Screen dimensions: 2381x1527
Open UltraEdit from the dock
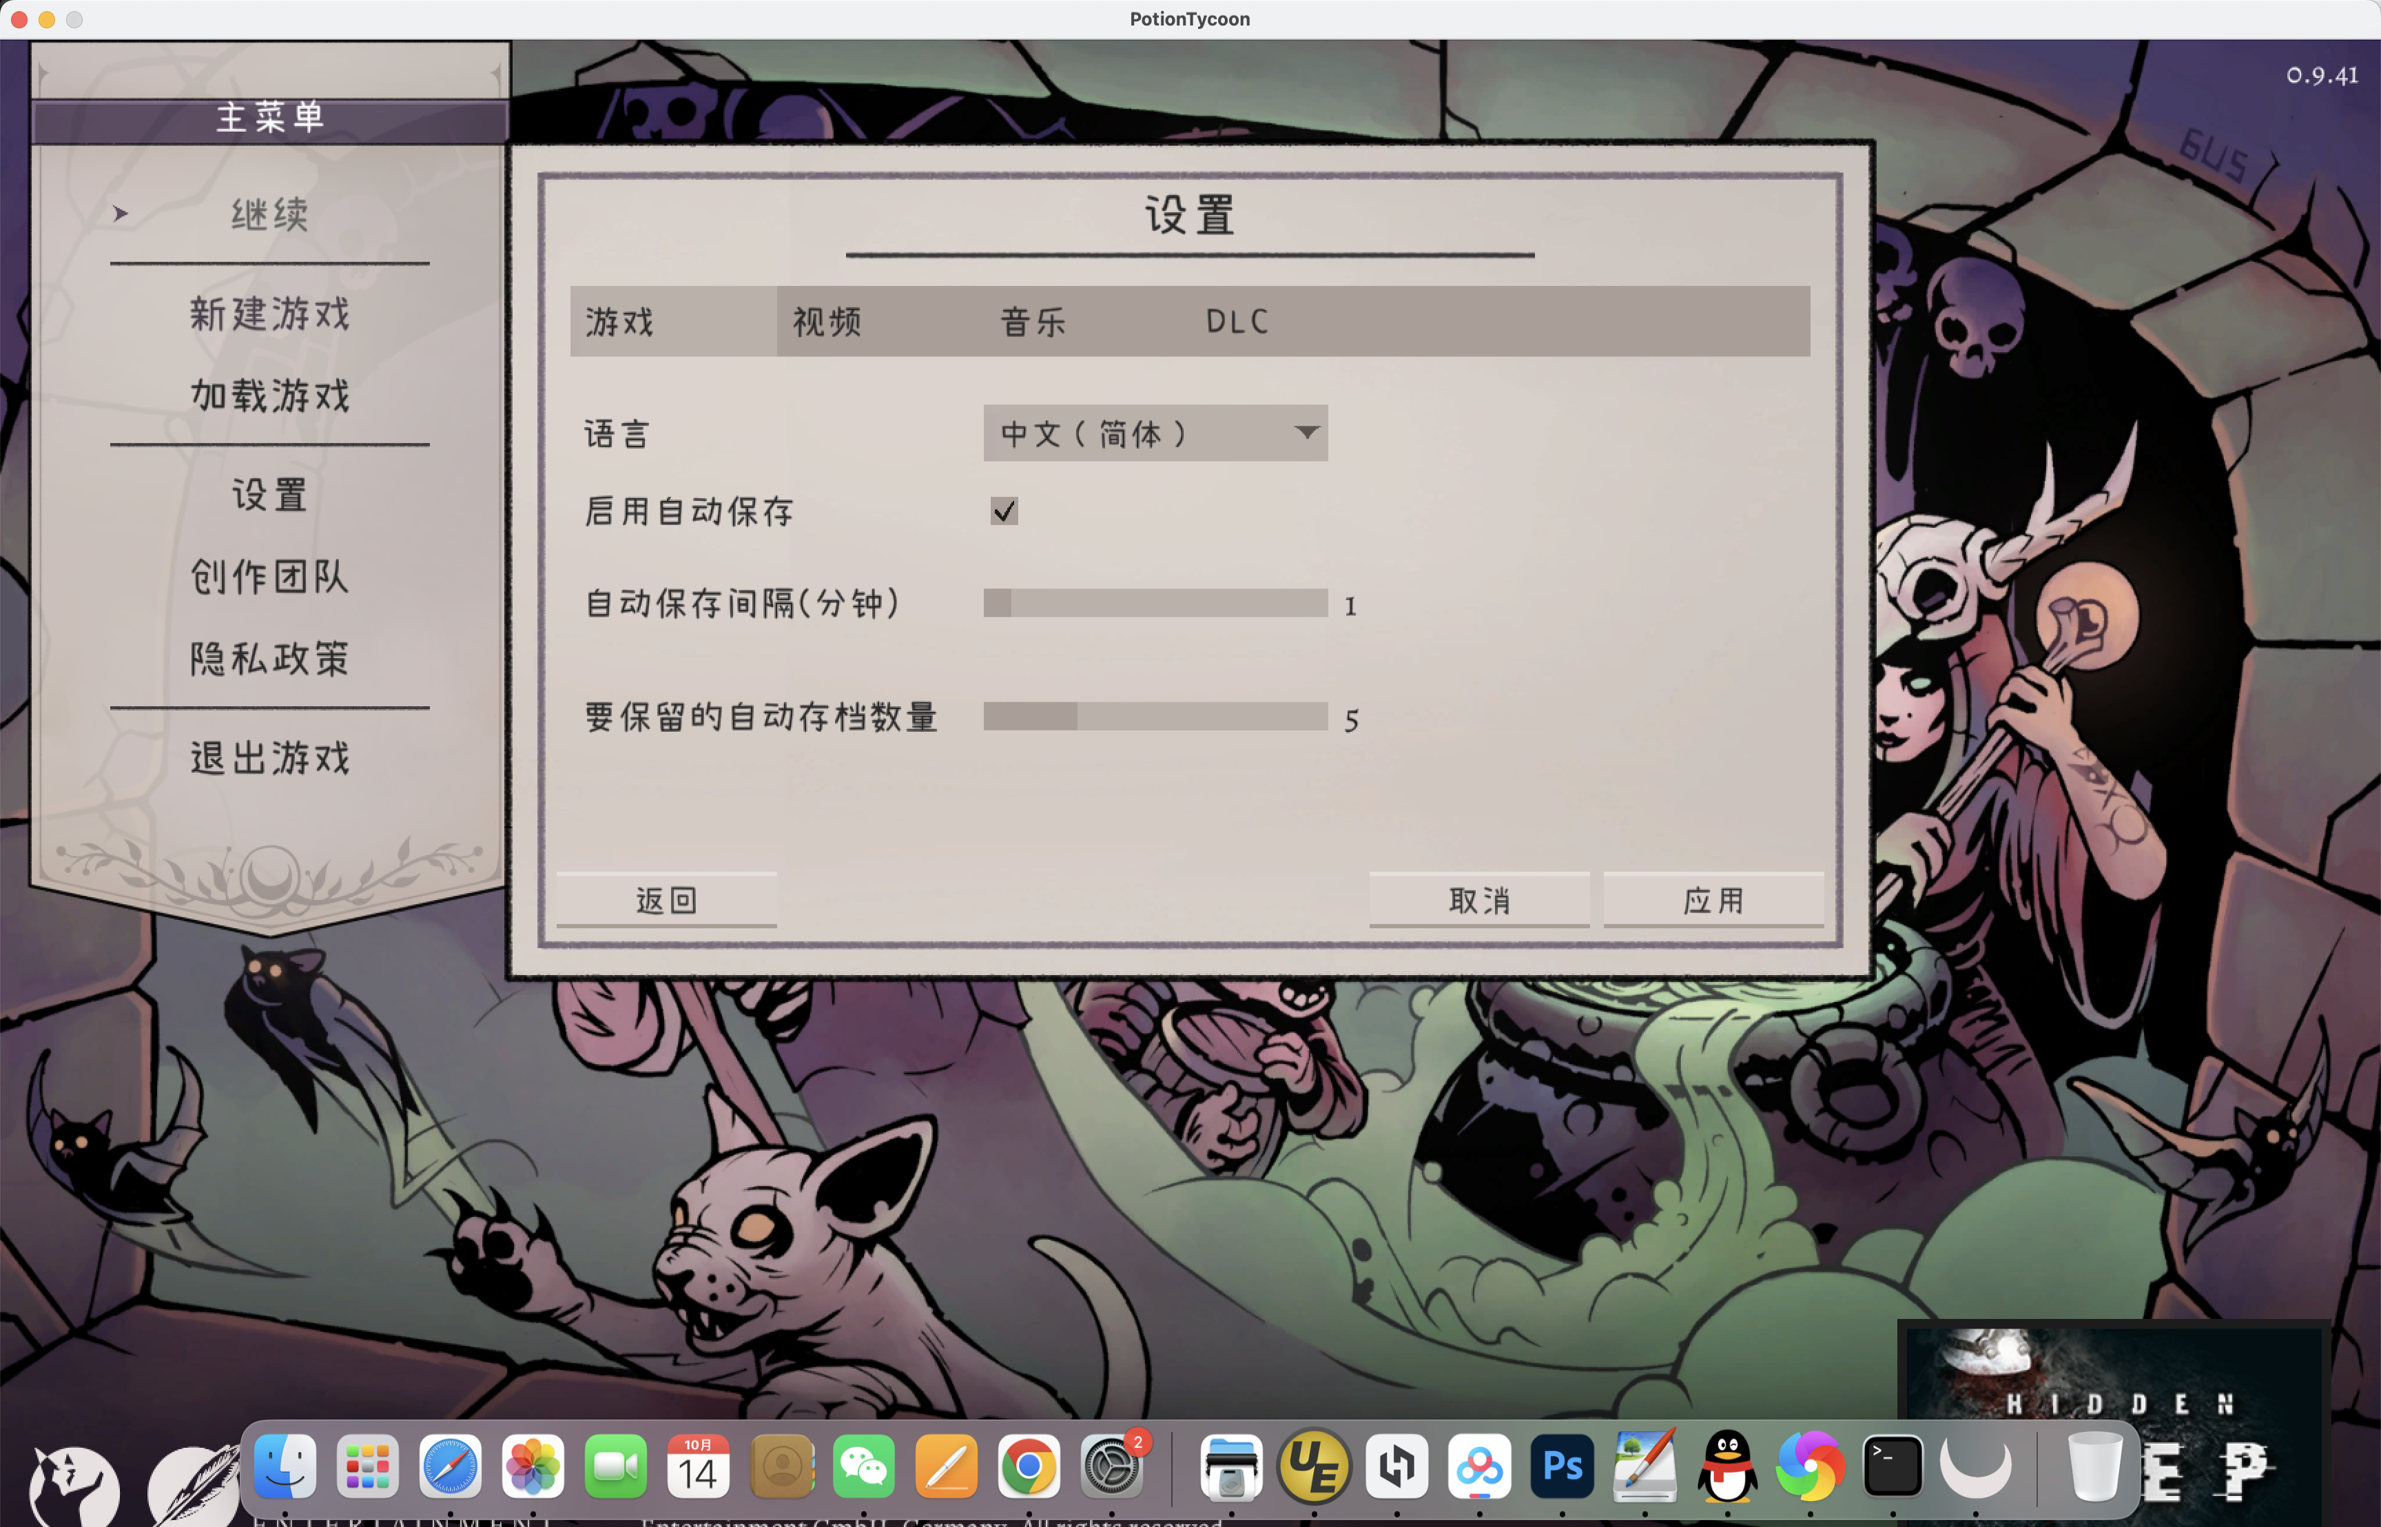tap(1315, 1466)
